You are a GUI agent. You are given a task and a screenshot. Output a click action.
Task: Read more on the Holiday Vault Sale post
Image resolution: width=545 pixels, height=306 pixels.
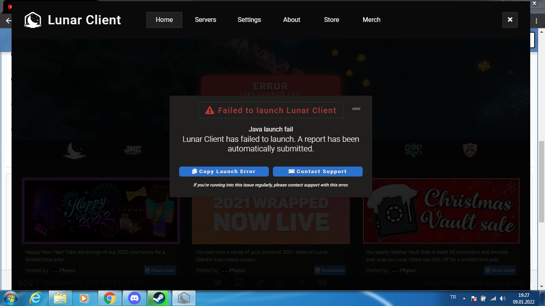point(500,271)
